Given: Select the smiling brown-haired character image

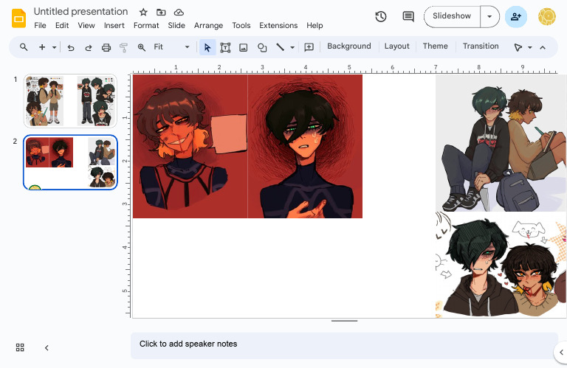Looking at the screenshot, I should point(190,146).
